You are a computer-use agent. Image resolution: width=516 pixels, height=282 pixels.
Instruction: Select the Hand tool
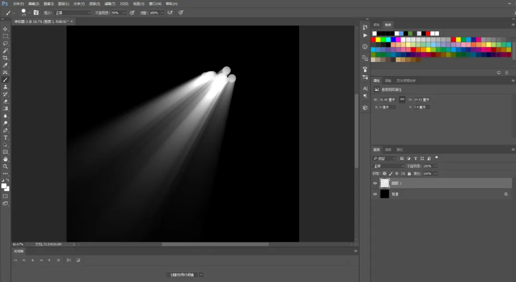[x=5, y=159]
